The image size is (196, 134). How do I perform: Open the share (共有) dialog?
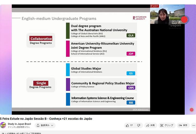(x=151, y=125)
